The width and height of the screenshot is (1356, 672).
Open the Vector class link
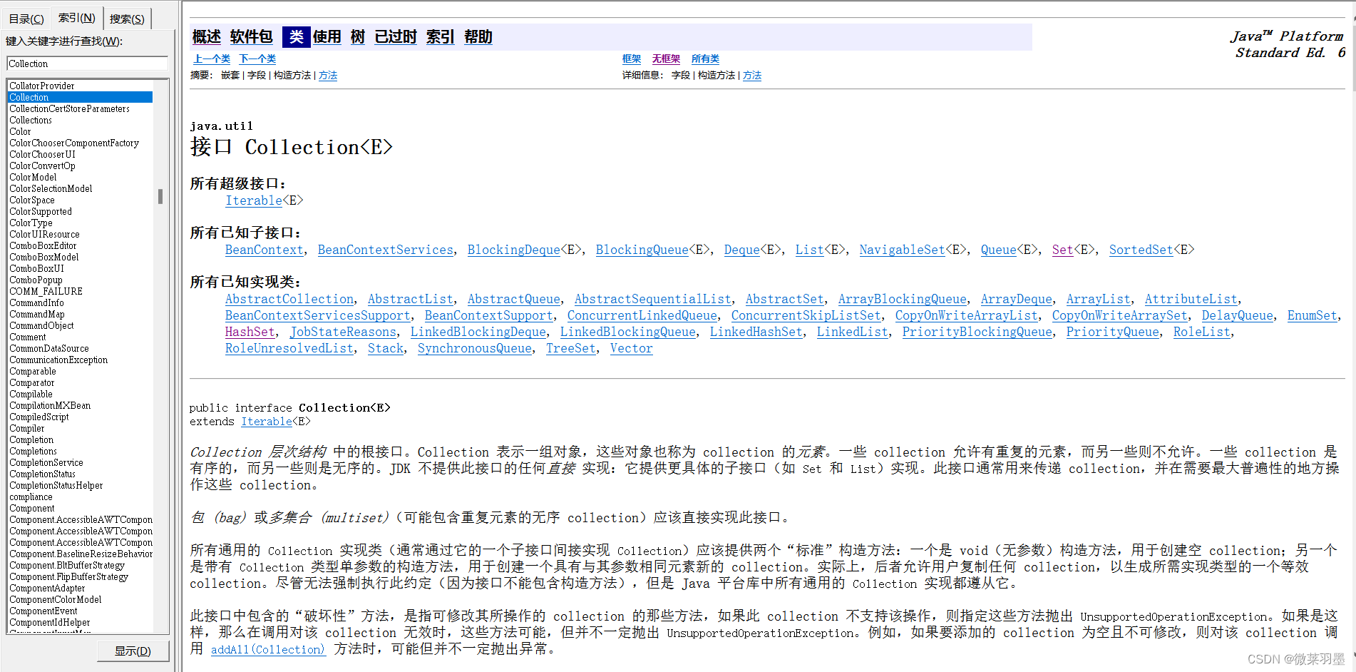[632, 349]
